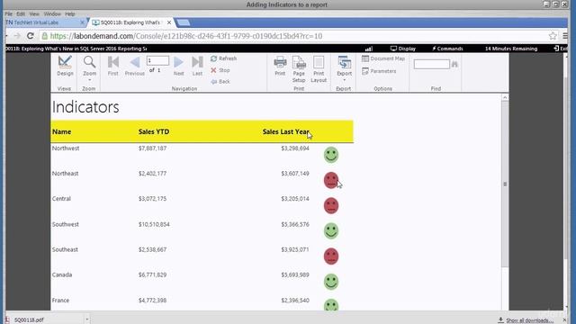
Task: Open the downloaded SQ00118.pdf file
Action: [x=29, y=319]
